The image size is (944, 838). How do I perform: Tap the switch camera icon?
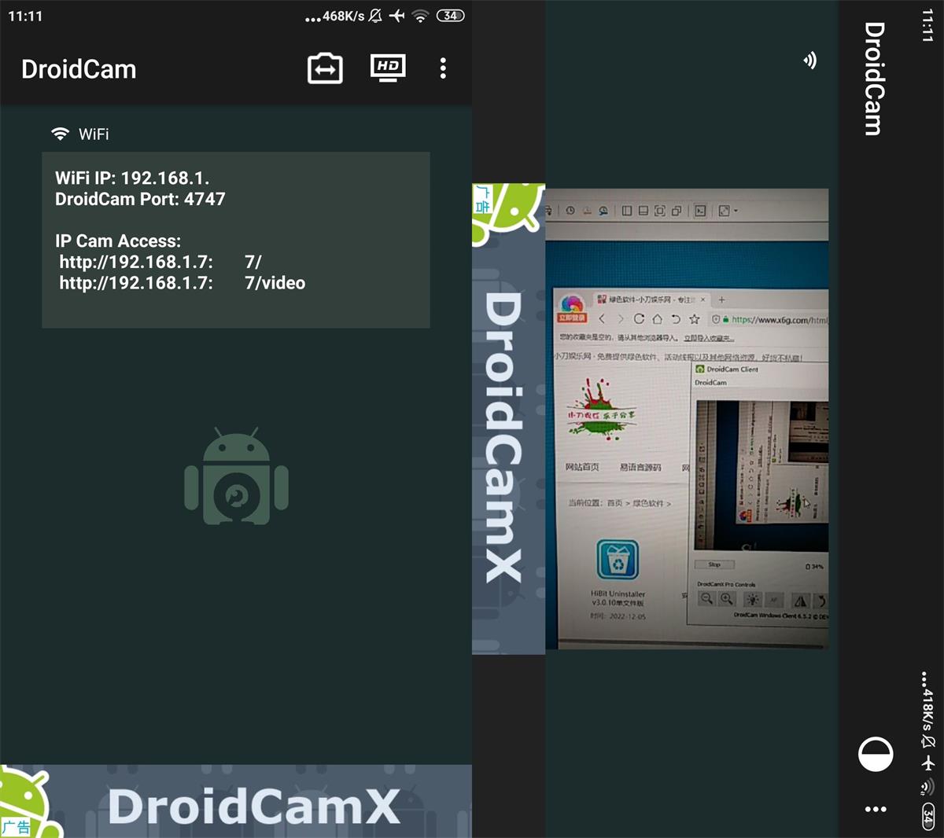click(325, 69)
